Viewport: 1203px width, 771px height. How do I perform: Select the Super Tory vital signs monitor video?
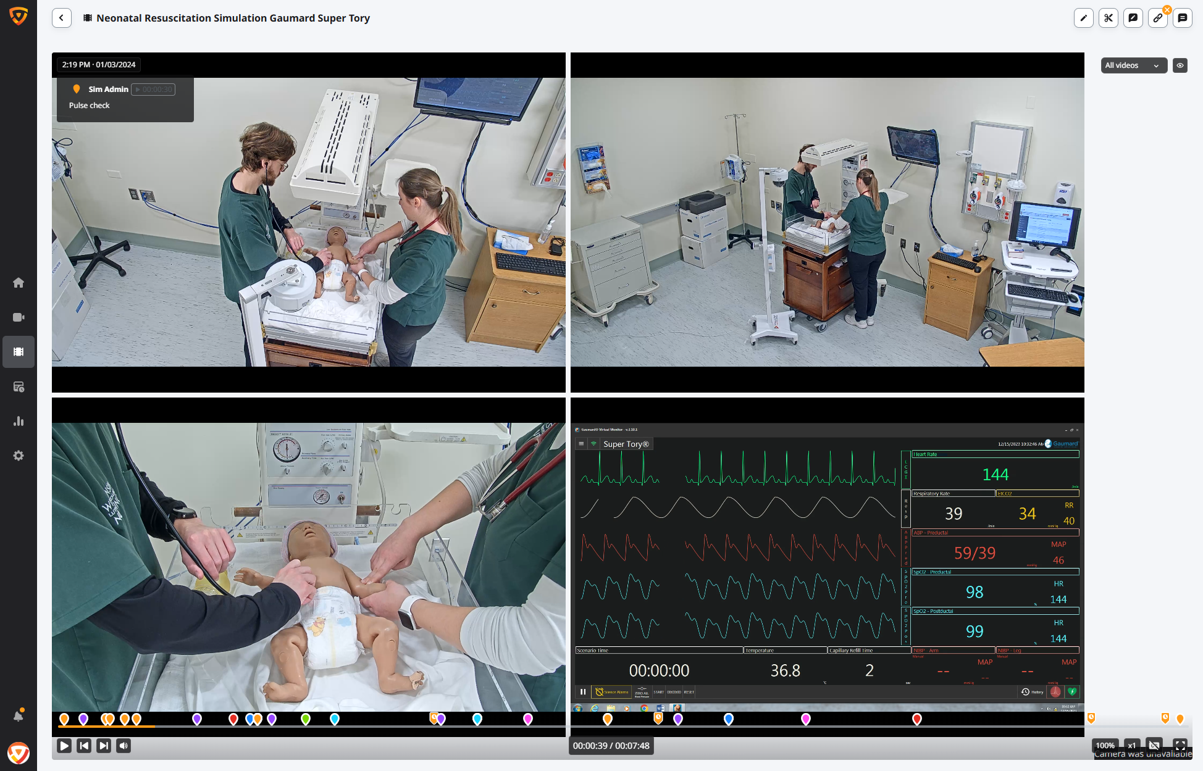pyautogui.click(x=828, y=567)
